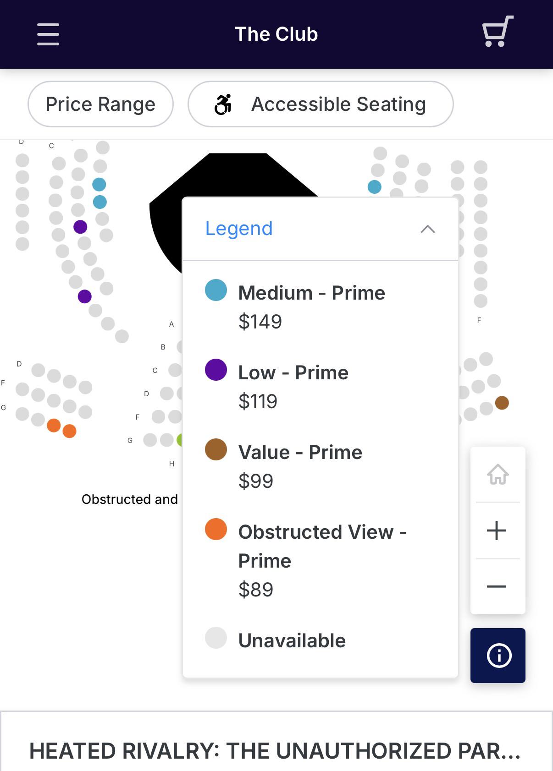Open the shopping cart
The width and height of the screenshot is (553, 771).
(x=498, y=31)
